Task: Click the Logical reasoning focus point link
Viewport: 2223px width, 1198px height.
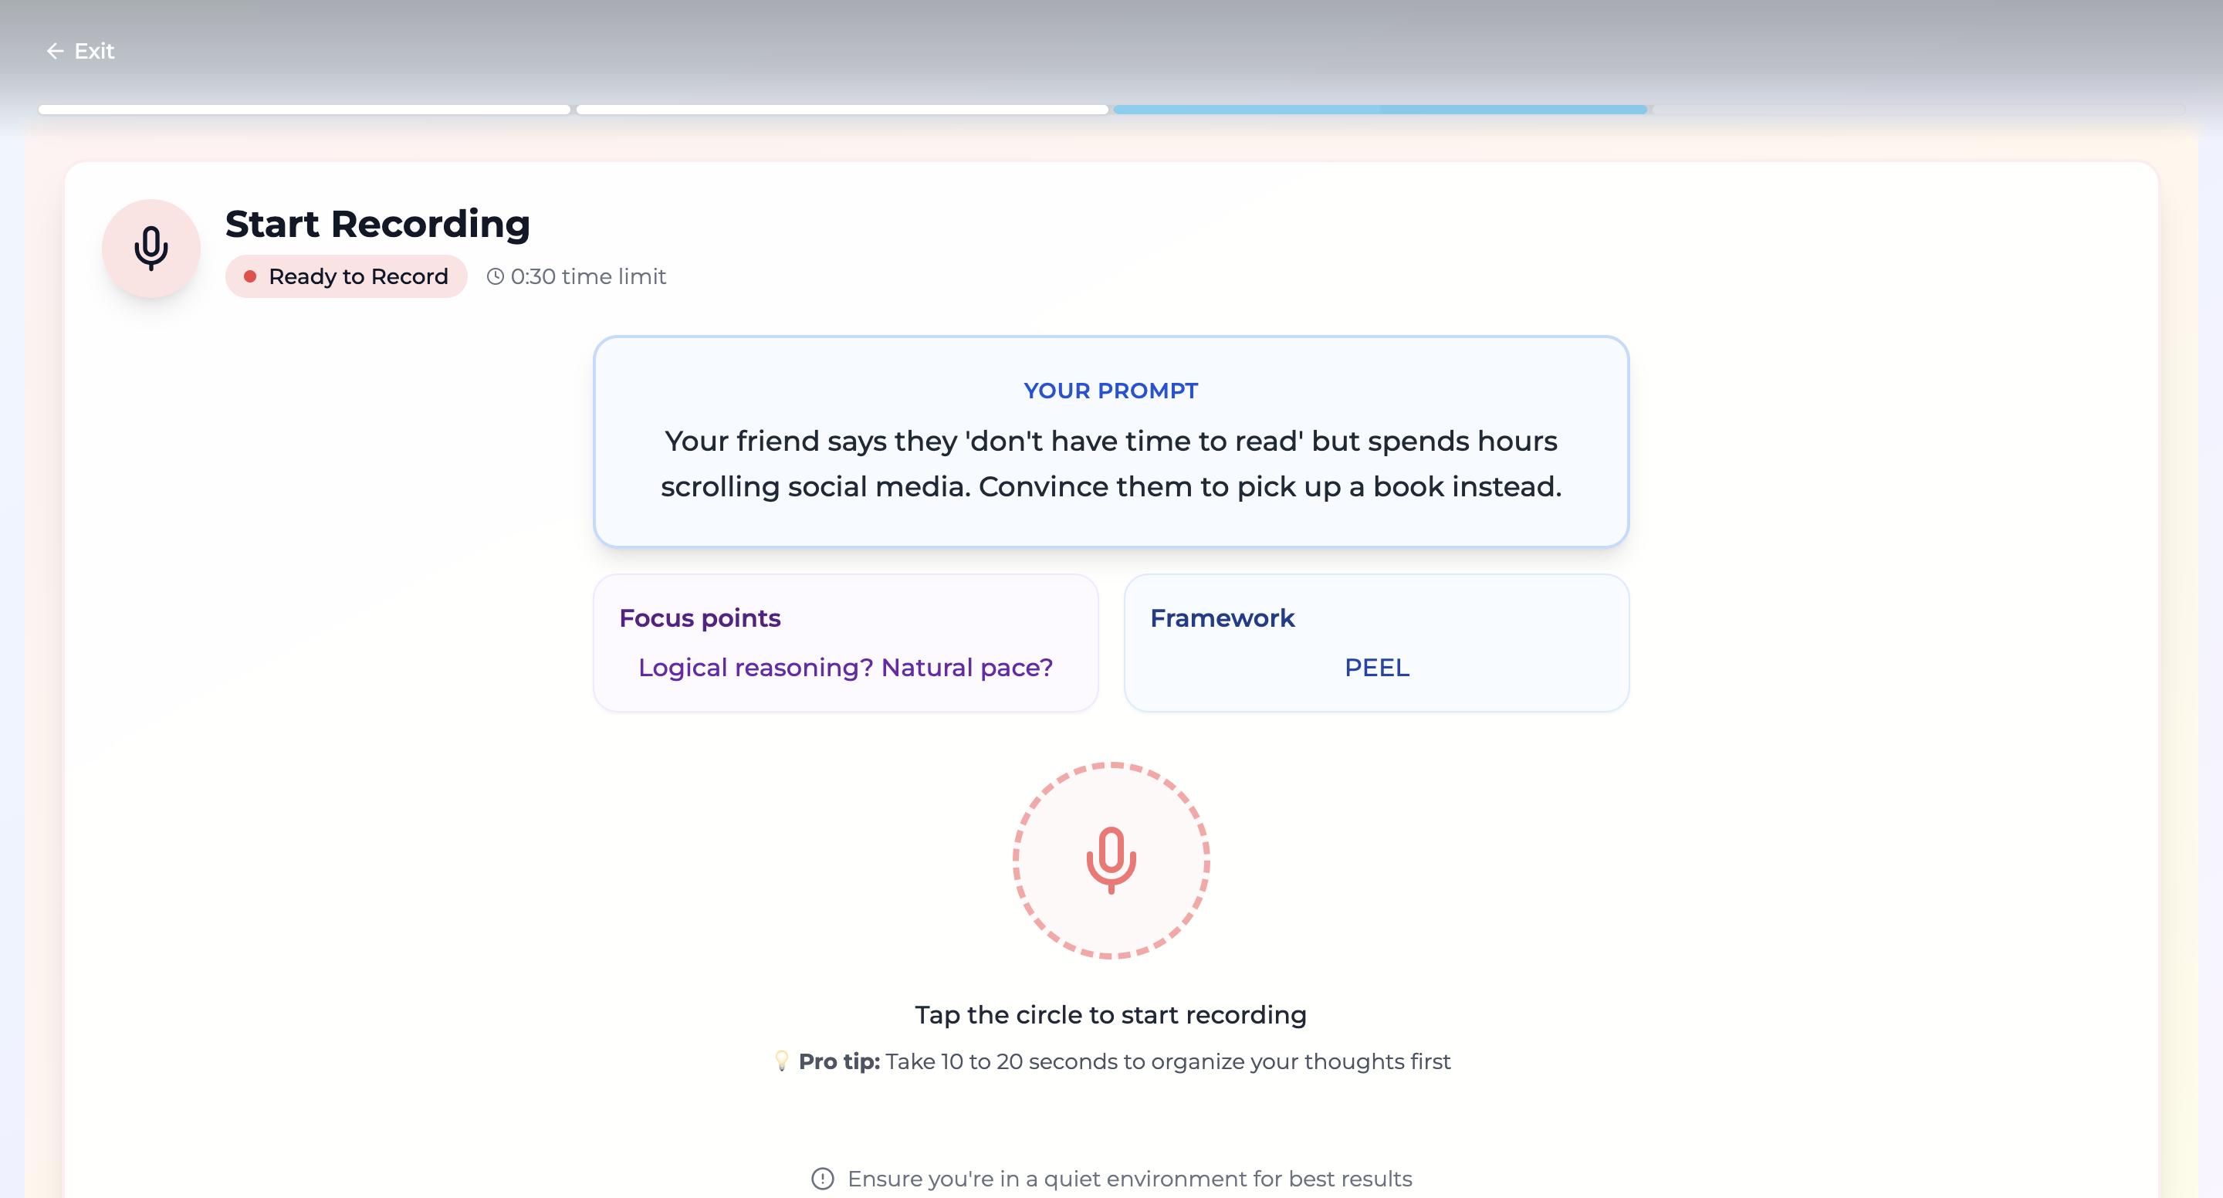Action: pos(845,667)
